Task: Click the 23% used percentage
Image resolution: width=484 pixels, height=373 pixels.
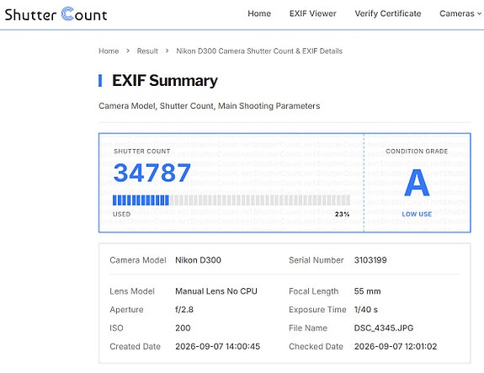Action: [342, 214]
